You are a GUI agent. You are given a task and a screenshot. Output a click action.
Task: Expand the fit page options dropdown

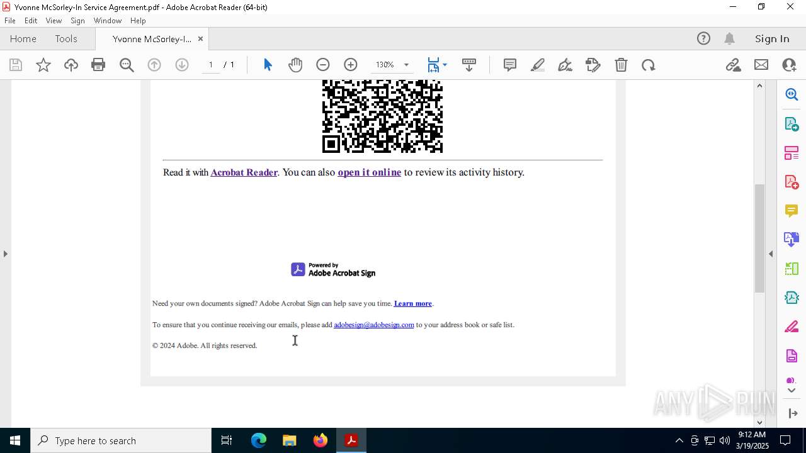point(445,65)
